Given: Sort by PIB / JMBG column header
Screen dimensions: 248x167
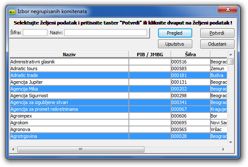Looking at the screenshot, I should [x=150, y=55].
